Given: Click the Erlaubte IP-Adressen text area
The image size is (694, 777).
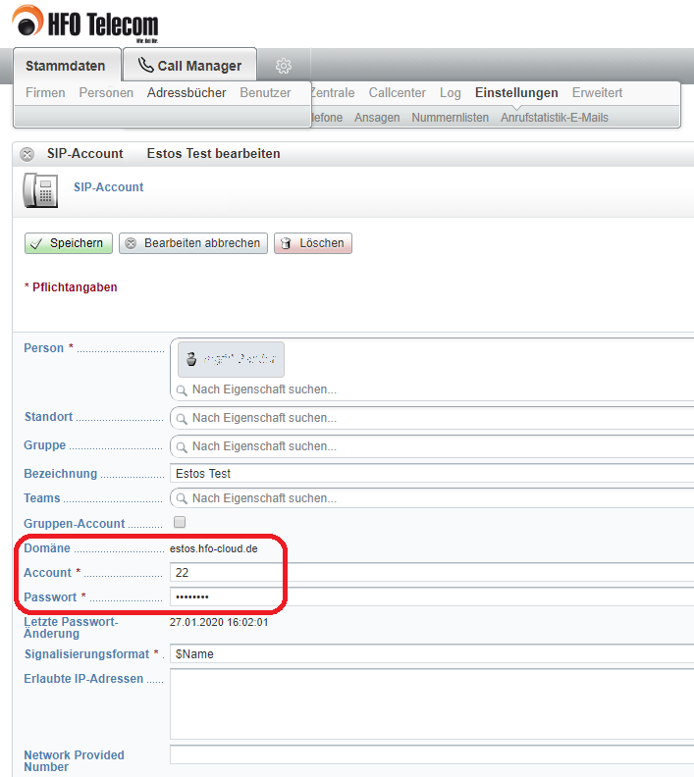Looking at the screenshot, I should tap(432, 703).
